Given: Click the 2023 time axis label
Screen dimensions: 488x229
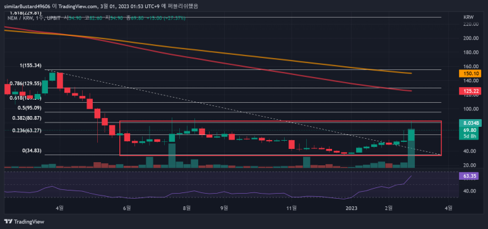Looking at the screenshot, I should (352, 208).
